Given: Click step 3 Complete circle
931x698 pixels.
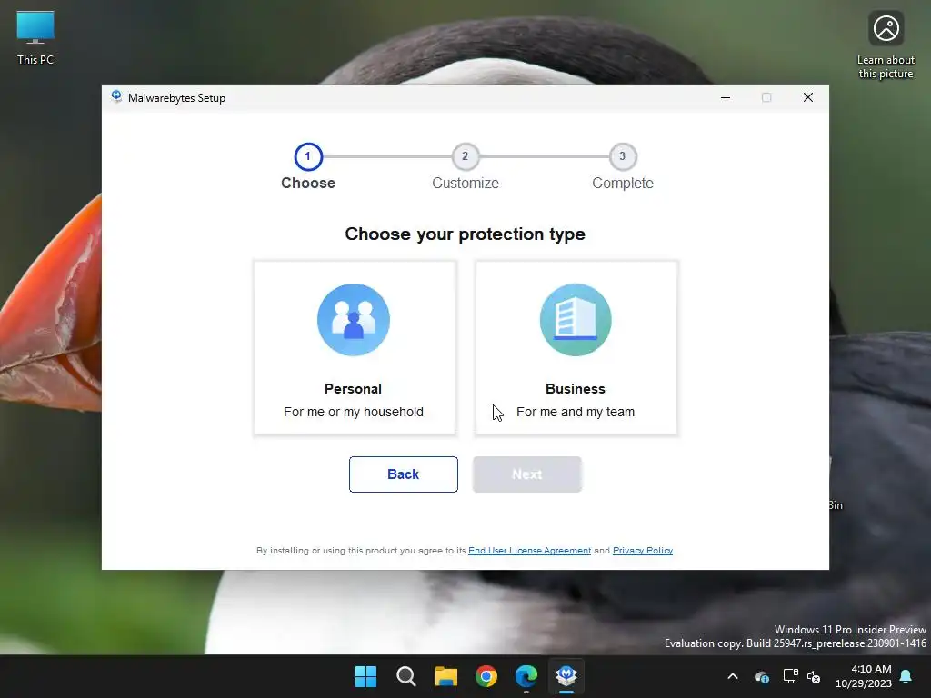Looking at the screenshot, I should click(x=623, y=156).
